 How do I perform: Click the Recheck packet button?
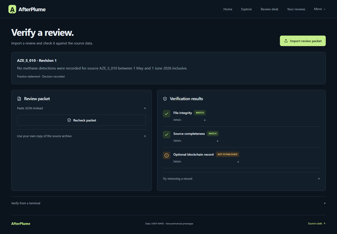point(82,120)
